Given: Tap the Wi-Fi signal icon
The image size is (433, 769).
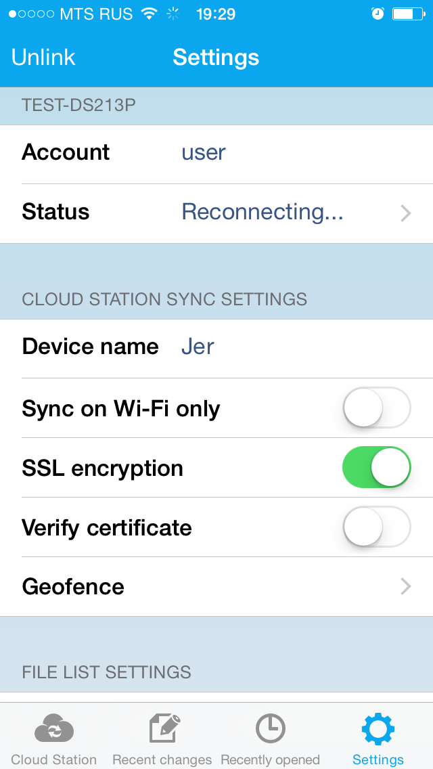Looking at the screenshot, I should pyautogui.click(x=149, y=14).
